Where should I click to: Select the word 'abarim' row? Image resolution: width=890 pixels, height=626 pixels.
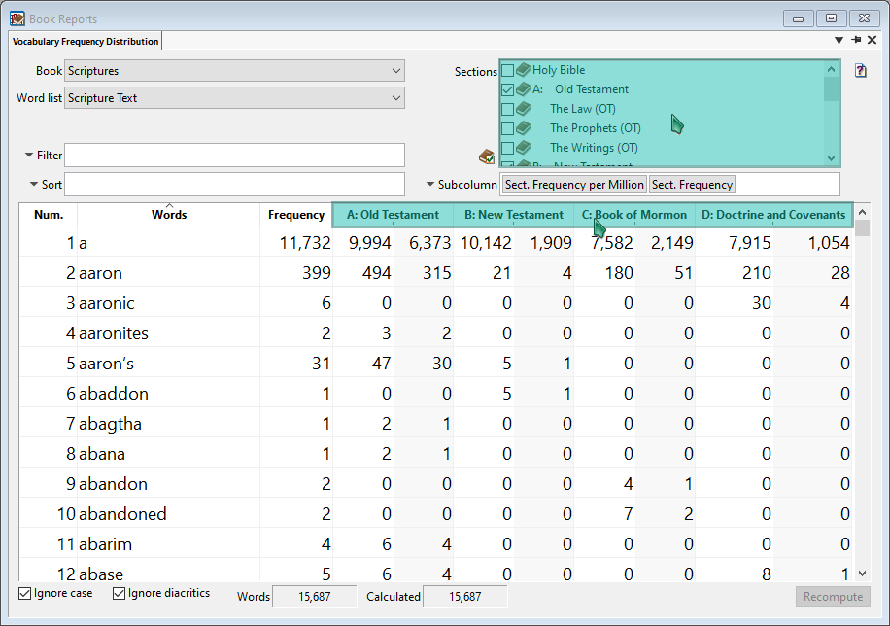click(436, 544)
